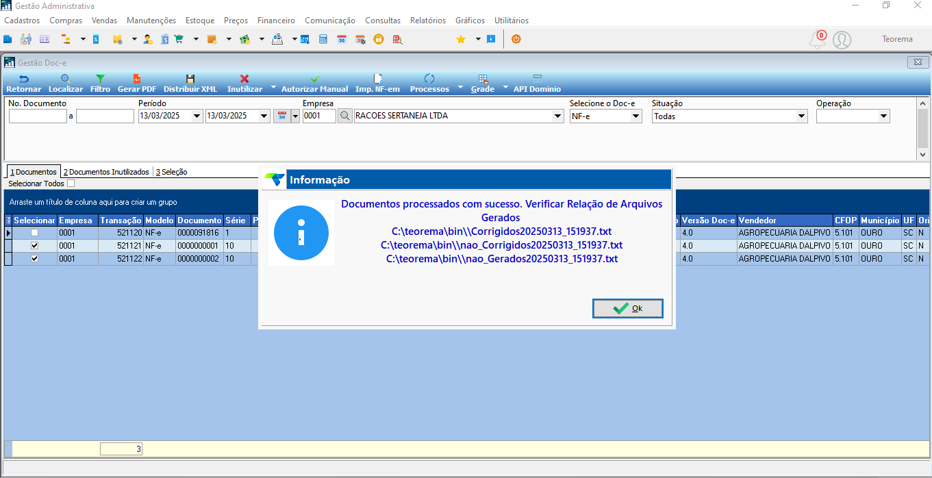This screenshot has width=932, height=478.
Task: Click the Filtro toolbar button
Action: 100,84
